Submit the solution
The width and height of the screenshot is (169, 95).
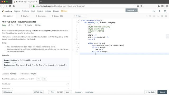(162, 92)
